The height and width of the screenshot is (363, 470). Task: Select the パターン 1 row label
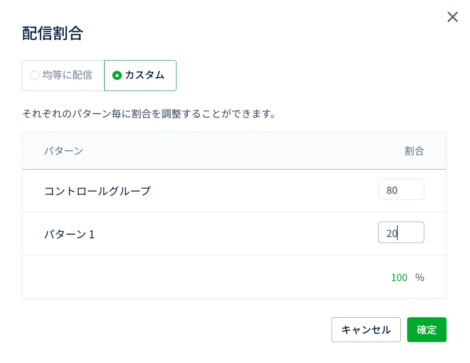69,234
